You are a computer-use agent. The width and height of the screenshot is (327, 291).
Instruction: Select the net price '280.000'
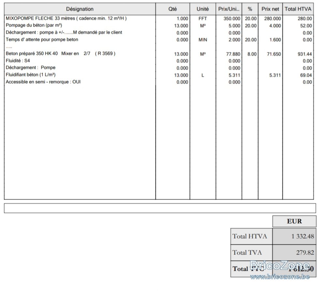(x=273, y=19)
